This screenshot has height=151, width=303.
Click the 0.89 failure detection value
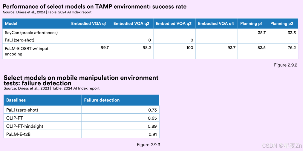click(152, 127)
